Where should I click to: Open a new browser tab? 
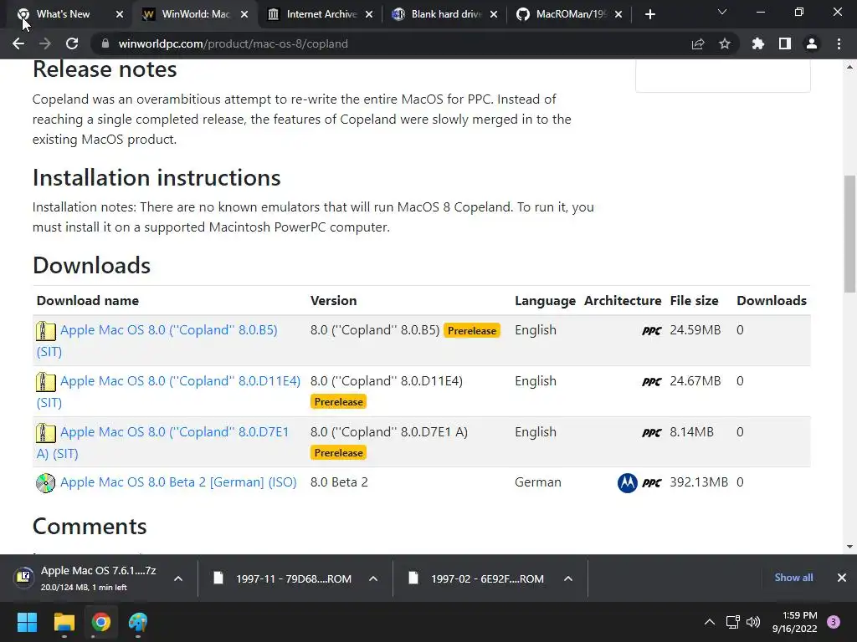pos(649,14)
